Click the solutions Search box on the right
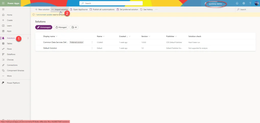 click(x=248, y=9)
